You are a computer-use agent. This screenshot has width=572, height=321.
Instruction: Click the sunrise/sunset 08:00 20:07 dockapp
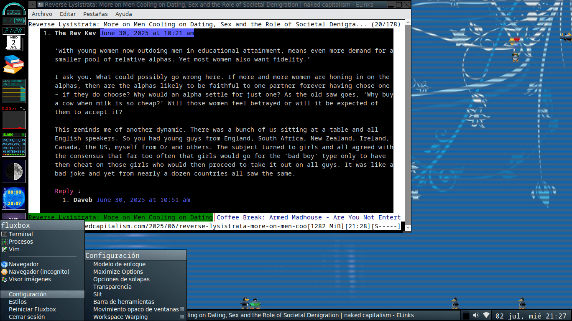(14, 198)
